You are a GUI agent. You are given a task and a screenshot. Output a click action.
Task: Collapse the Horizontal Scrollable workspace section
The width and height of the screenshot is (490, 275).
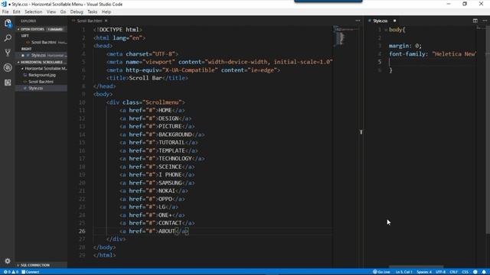(x=18, y=62)
